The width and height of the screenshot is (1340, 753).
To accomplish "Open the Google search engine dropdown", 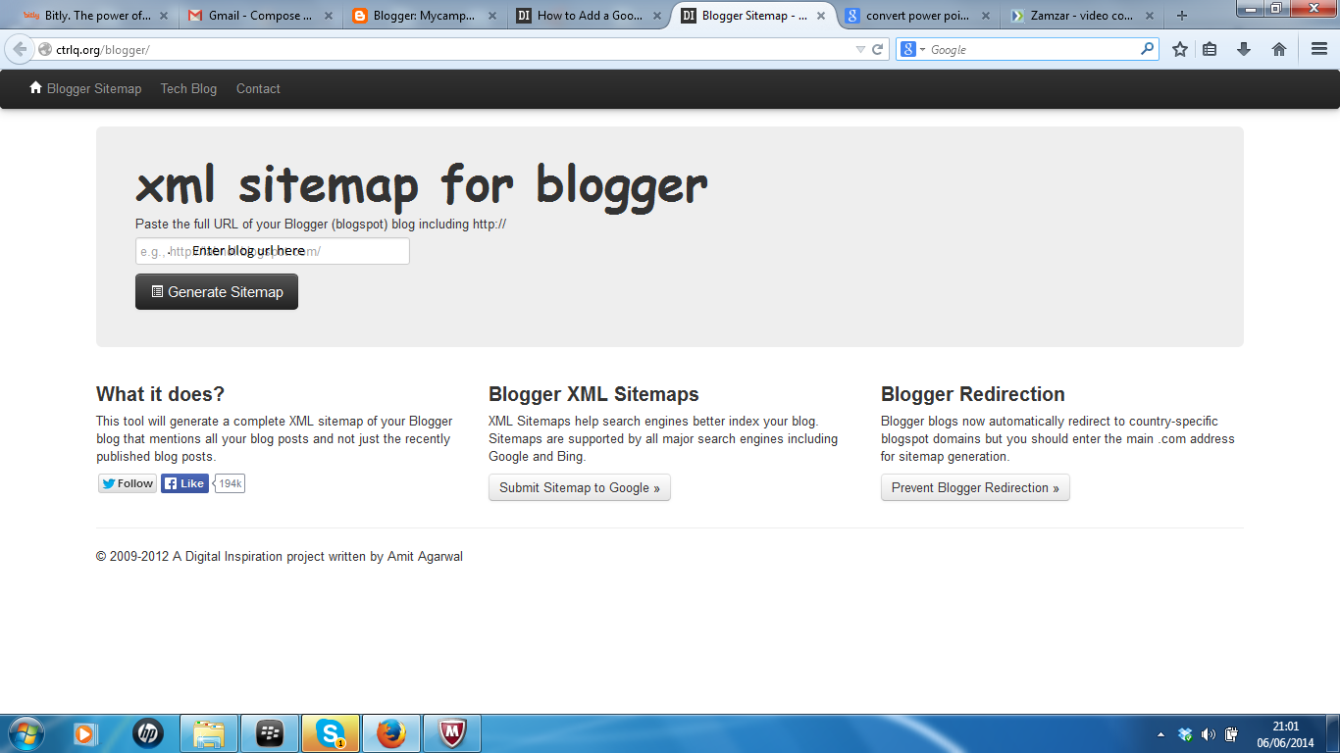I will (x=913, y=49).
